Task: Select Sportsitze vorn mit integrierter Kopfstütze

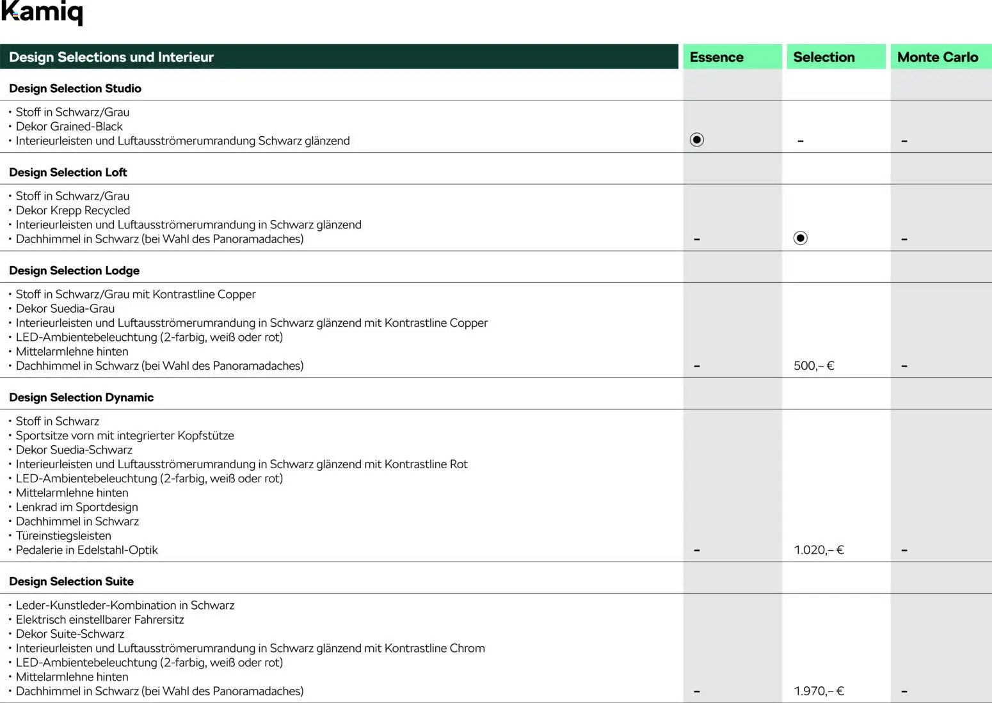Action: [125, 436]
